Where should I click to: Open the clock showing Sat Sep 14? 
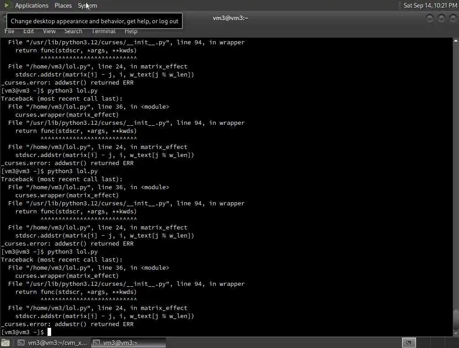click(430, 5)
